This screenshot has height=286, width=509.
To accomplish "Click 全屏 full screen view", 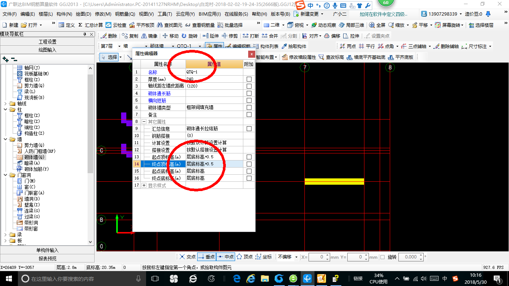I will tap(377, 25).
